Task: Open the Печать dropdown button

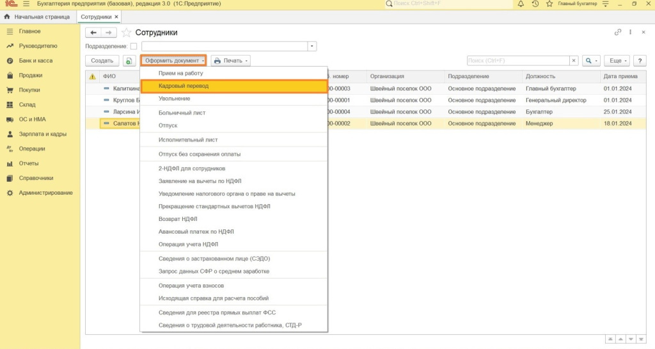Action: (x=230, y=61)
